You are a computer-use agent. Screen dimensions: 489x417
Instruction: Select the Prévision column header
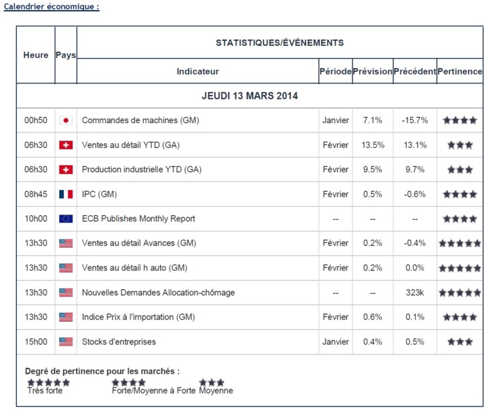(372, 71)
